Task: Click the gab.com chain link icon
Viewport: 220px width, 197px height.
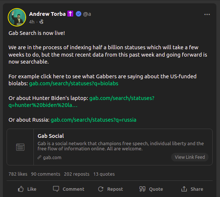Action: coord(39,157)
